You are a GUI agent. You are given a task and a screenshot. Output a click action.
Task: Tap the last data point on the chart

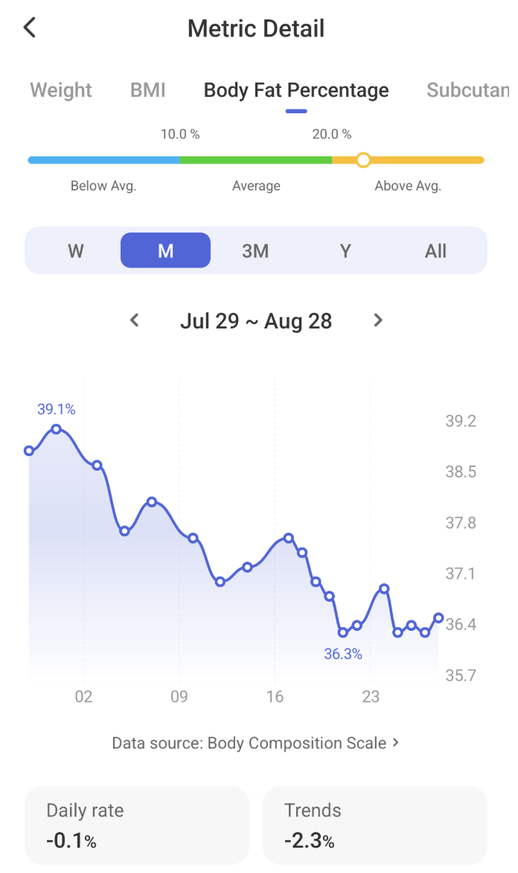(438, 618)
